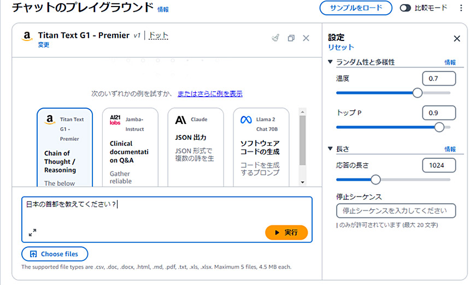Open the three-dot more options menu
The height and width of the screenshot is (285, 470).
click(461, 8)
